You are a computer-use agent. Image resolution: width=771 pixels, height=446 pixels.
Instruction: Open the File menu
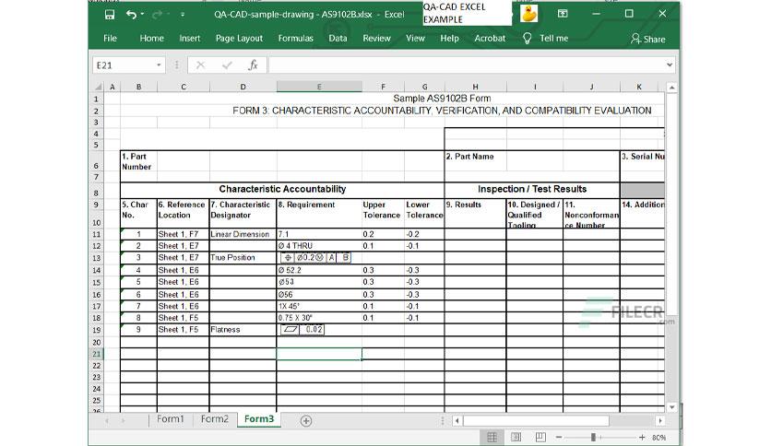point(110,39)
